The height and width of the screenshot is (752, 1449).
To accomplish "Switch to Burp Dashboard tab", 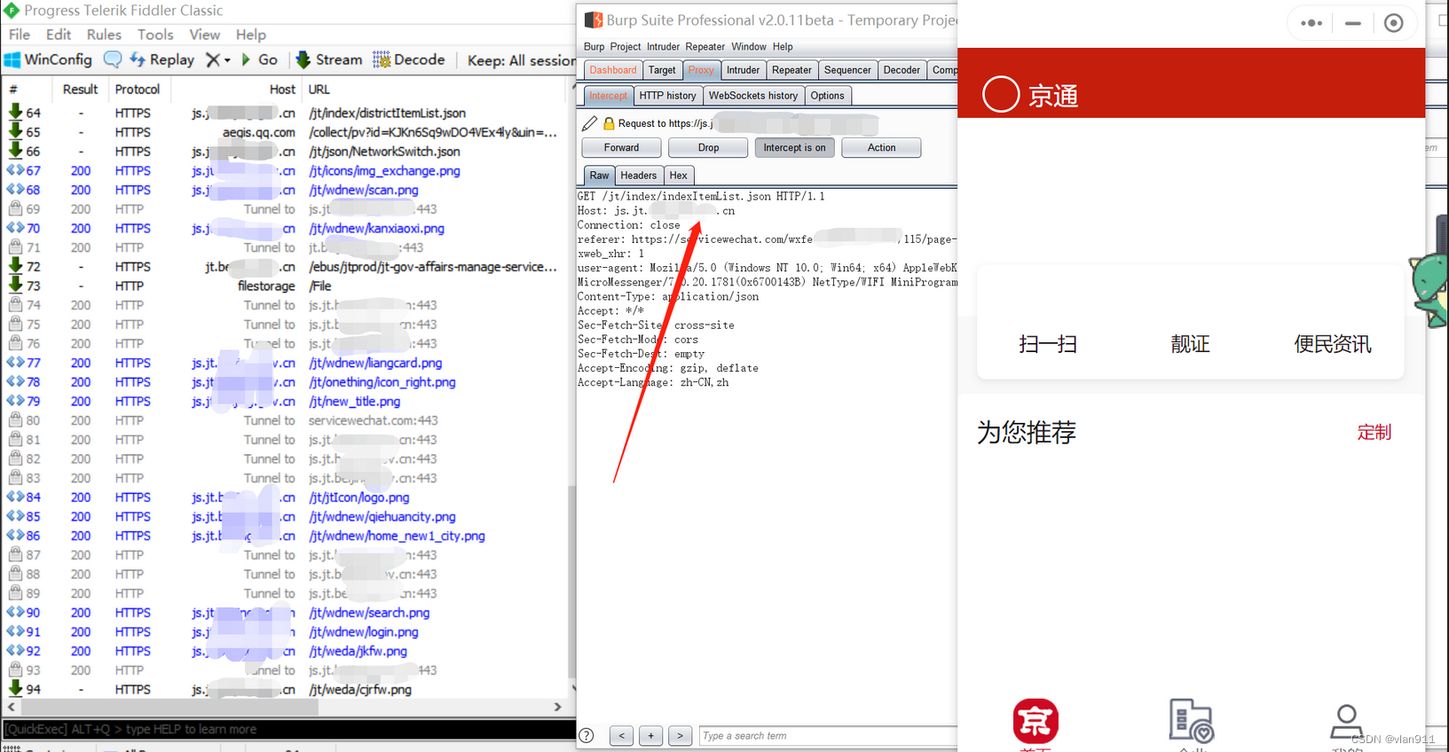I will (613, 70).
